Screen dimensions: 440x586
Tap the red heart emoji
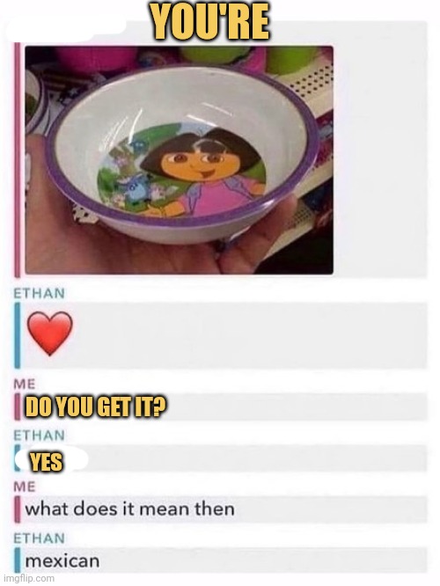pyautogui.click(x=49, y=333)
